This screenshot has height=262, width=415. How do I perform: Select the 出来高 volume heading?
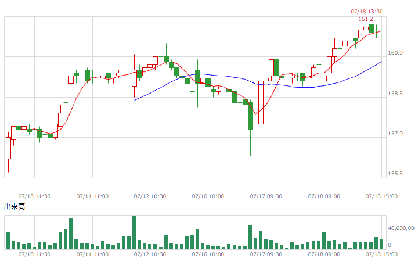[15, 207]
